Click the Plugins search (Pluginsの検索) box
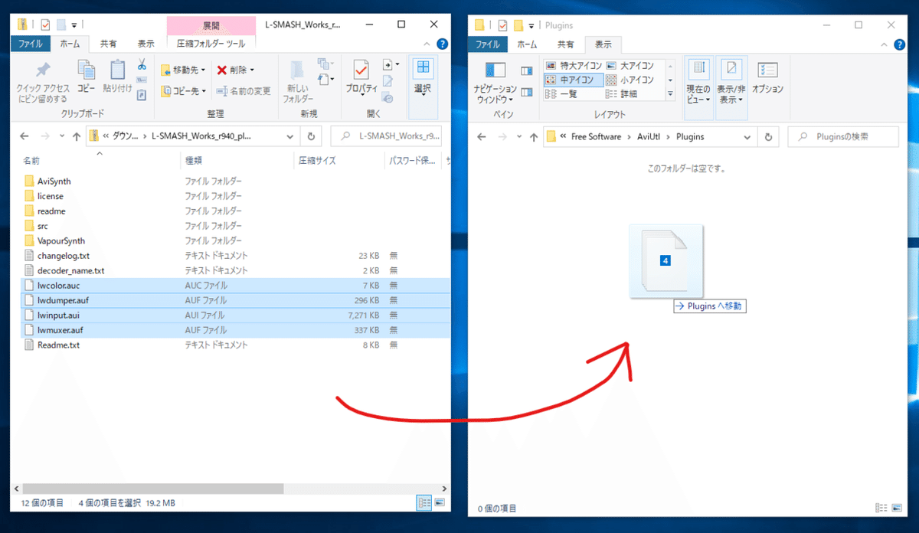Screen dimensions: 919x533 tap(843, 137)
